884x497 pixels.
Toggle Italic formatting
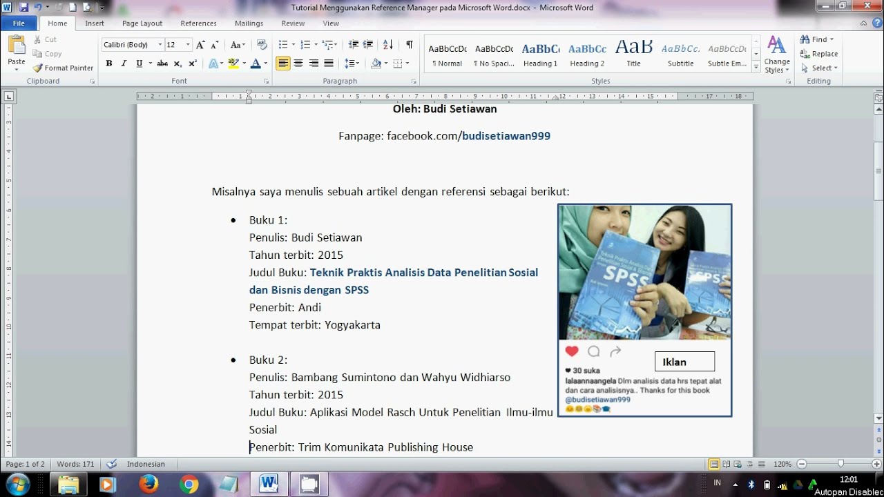(124, 64)
